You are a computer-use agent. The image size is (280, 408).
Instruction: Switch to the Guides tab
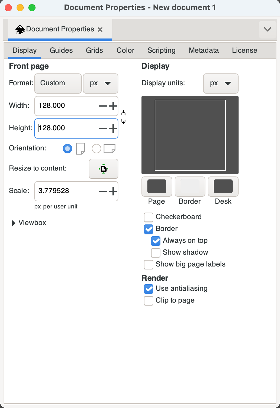click(61, 50)
